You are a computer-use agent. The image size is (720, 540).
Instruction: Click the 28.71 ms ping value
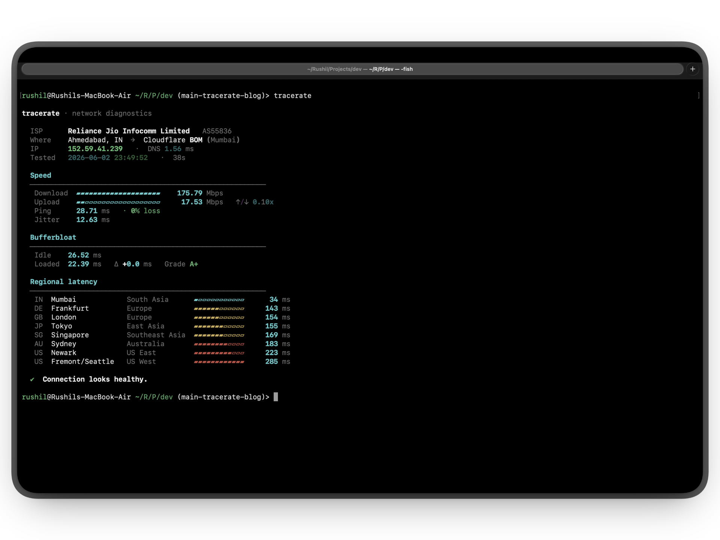pos(93,211)
